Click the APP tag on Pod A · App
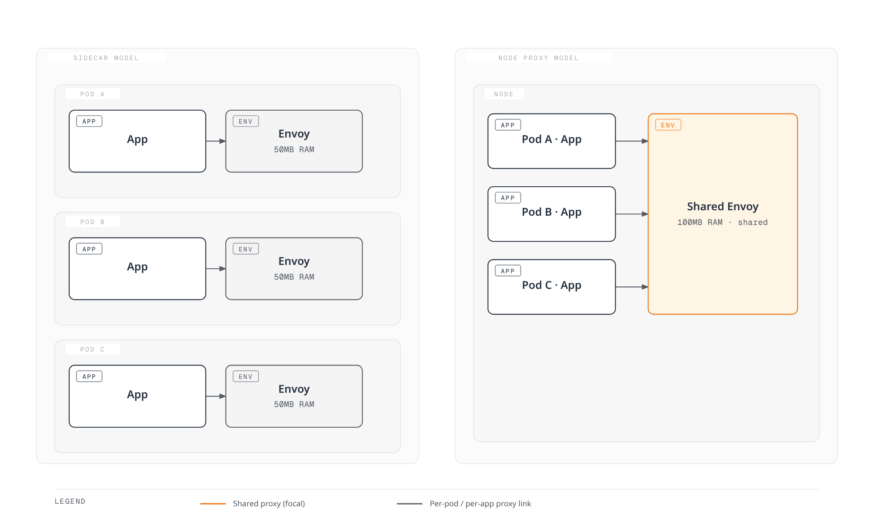874x529 pixels. tap(508, 125)
